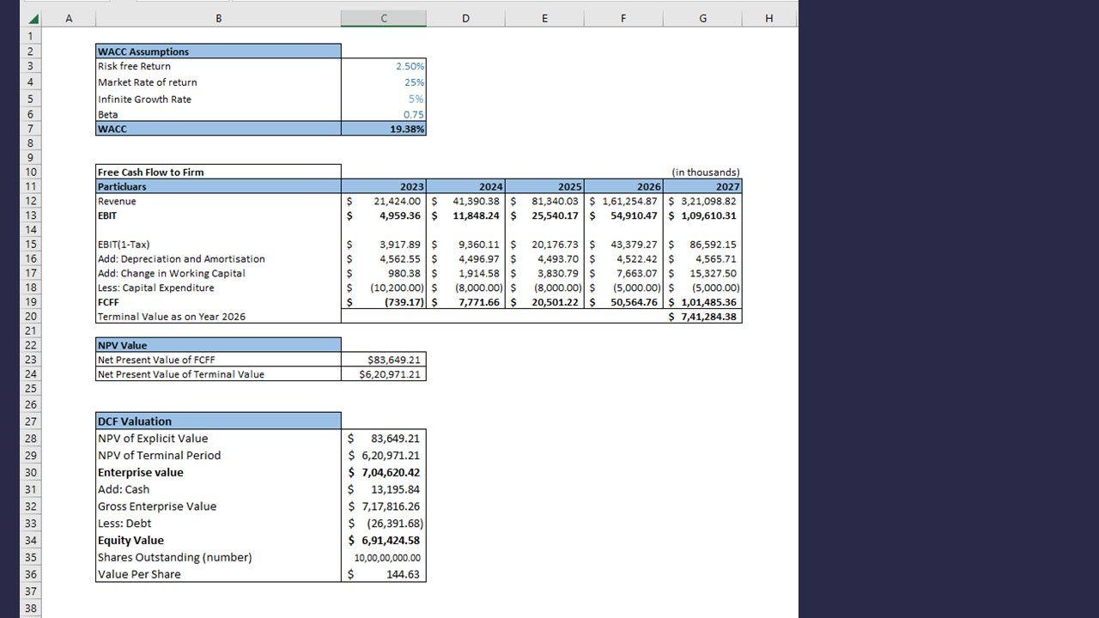This screenshot has height=618, width=1099.
Task: Select column G header
Action: coord(702,18)
